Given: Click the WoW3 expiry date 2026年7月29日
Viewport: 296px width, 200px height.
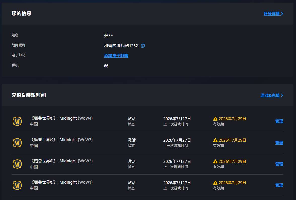Looking at the screenshot, I should 232,140.
